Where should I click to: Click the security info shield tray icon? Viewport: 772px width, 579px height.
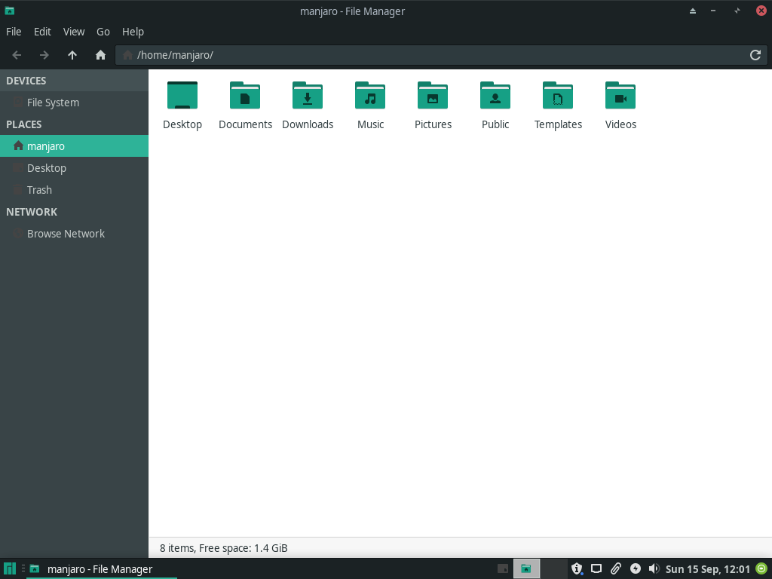pos(577,568)
